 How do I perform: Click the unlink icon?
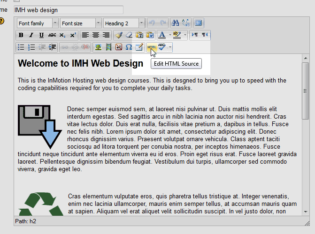[75, 47]
